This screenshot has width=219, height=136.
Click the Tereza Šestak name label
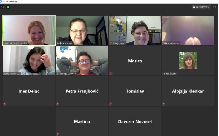click(x=169, y=73)
